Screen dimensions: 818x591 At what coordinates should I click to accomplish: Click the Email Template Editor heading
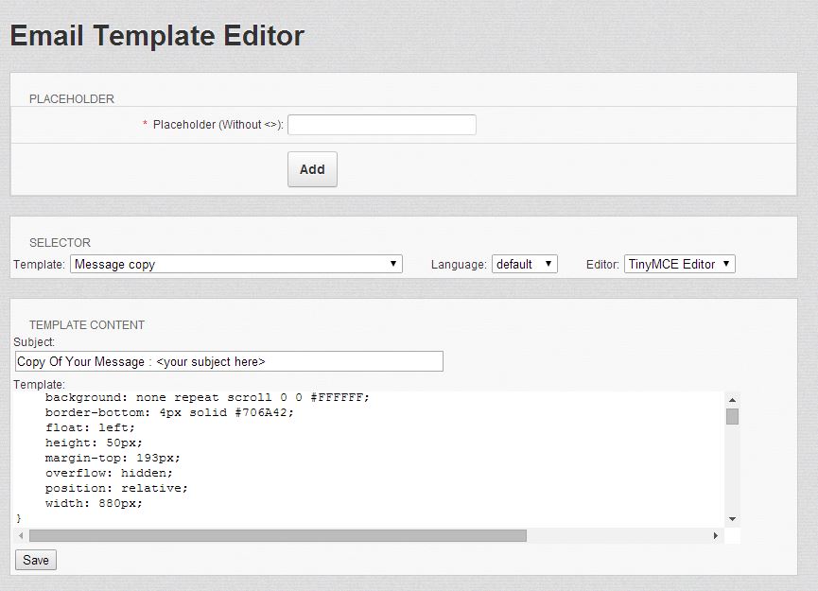click(157, 36)
